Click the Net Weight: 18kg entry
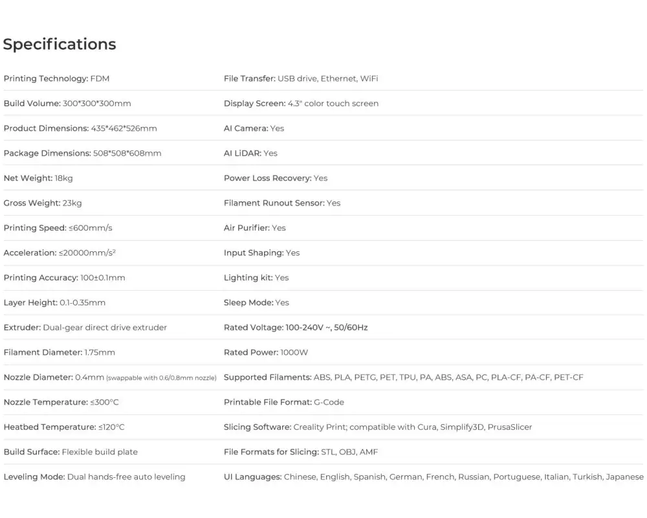 tap(38, 178)
